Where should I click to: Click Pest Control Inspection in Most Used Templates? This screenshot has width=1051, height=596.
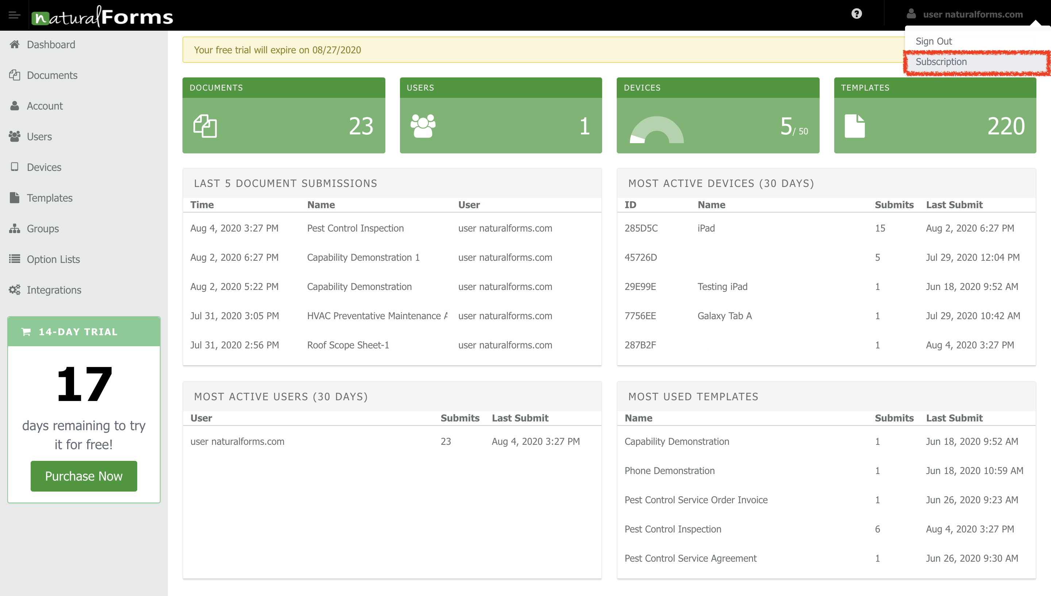pyautogui.click(x=673, y=529)
